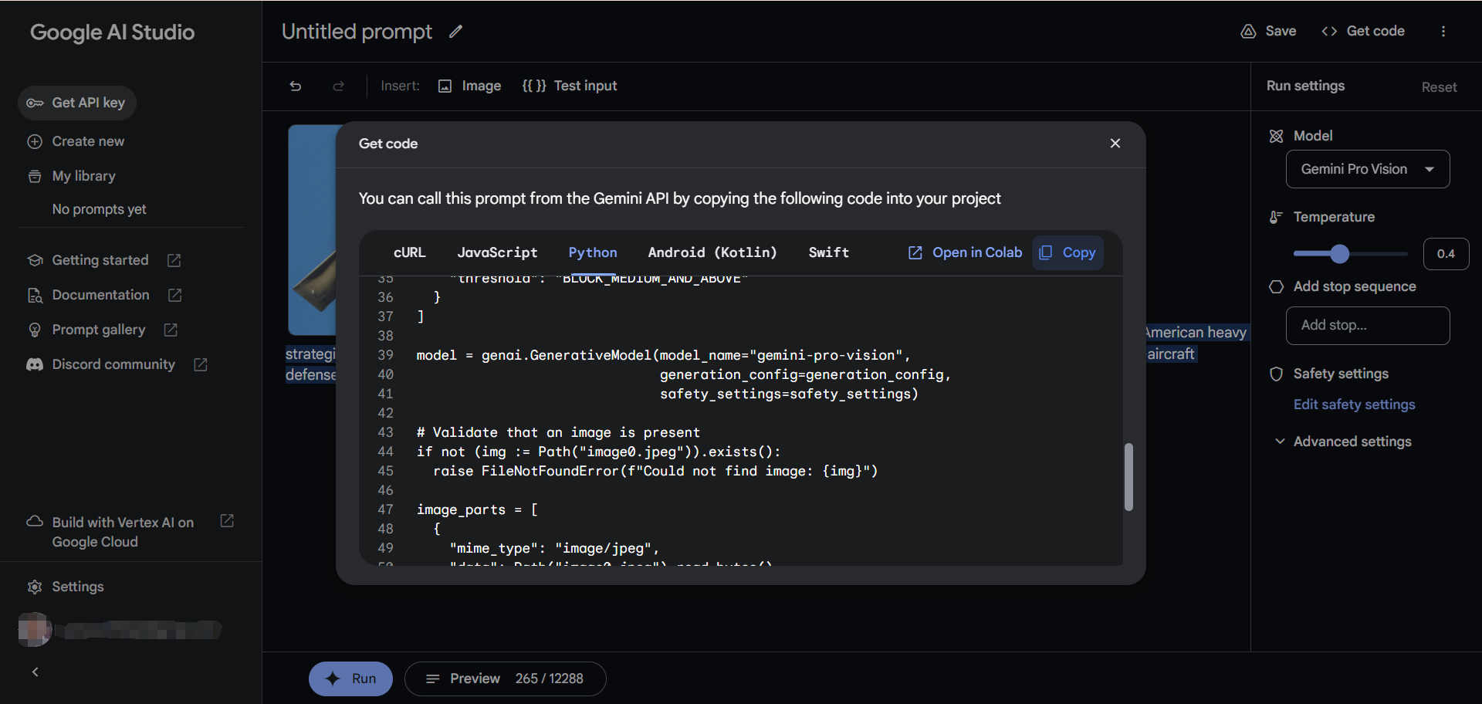Click the Temperature slider handle
The width and height of the screenshot is (1482, 704).
(x=1340, y=253)
